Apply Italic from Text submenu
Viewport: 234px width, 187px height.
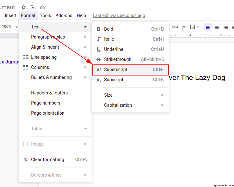point(130,39)
